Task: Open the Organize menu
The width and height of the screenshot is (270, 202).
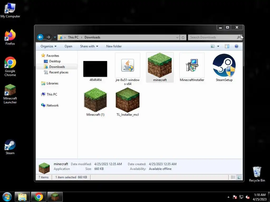Action: coord(49,46)
